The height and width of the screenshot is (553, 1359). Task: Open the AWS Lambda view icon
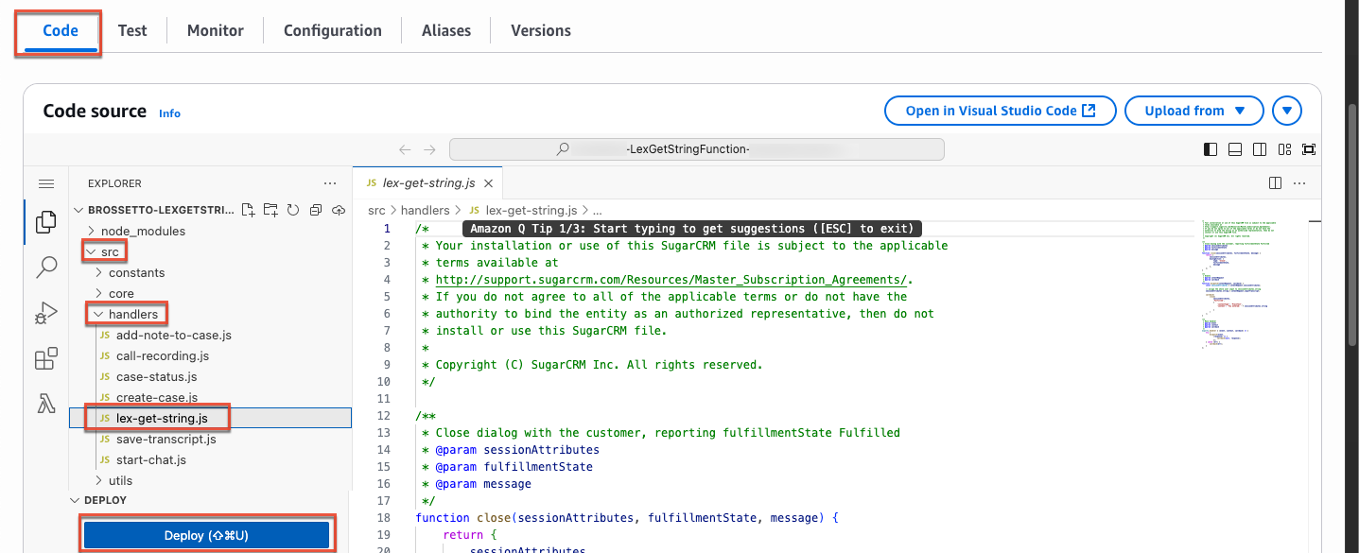pyautogui.click(x=45, y=405)
